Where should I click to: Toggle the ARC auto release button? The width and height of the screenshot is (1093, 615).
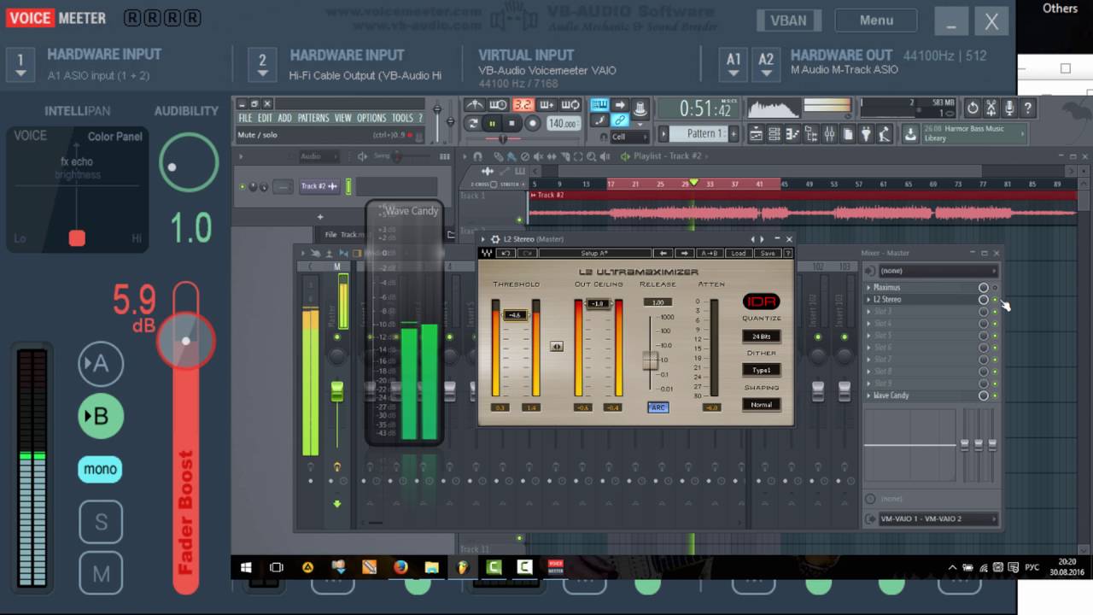[658, 407]
